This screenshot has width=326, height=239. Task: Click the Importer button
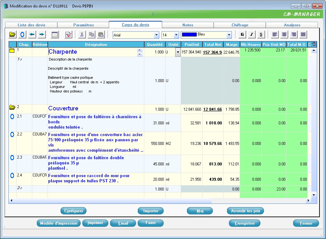[x=151, y=211]
